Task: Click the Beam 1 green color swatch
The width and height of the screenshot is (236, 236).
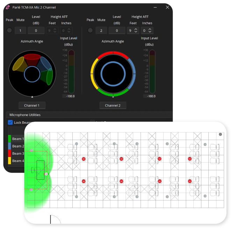Action: click(9, 139)
